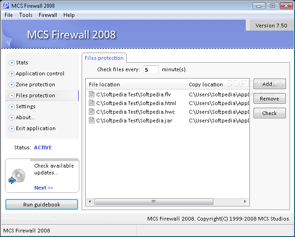
Task: Click copy location cell of Softpedia.flv row
Action: pos(219,95)
